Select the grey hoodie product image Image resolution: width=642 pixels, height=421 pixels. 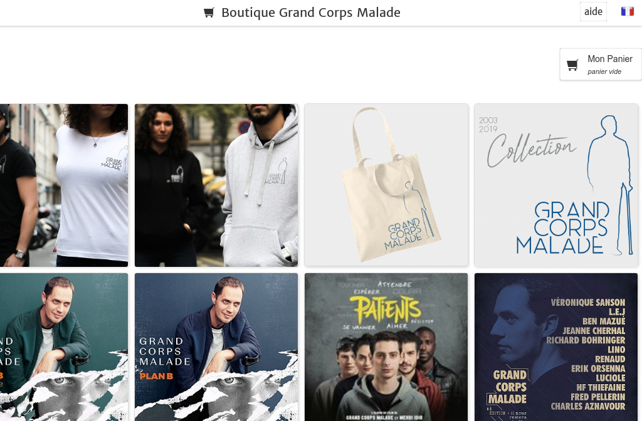click(216, 185)
